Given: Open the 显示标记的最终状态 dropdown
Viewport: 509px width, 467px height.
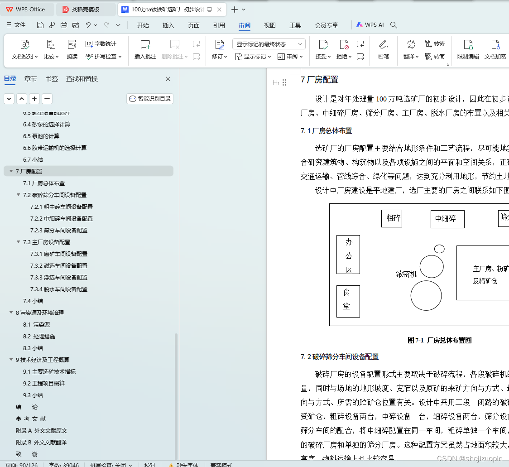Looking at the screenshot, I should tap(269, 44).
